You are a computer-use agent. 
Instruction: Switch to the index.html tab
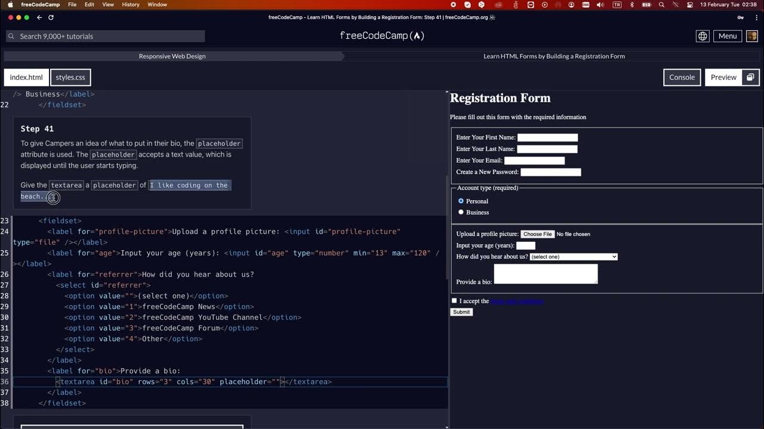tap(26, 77)
